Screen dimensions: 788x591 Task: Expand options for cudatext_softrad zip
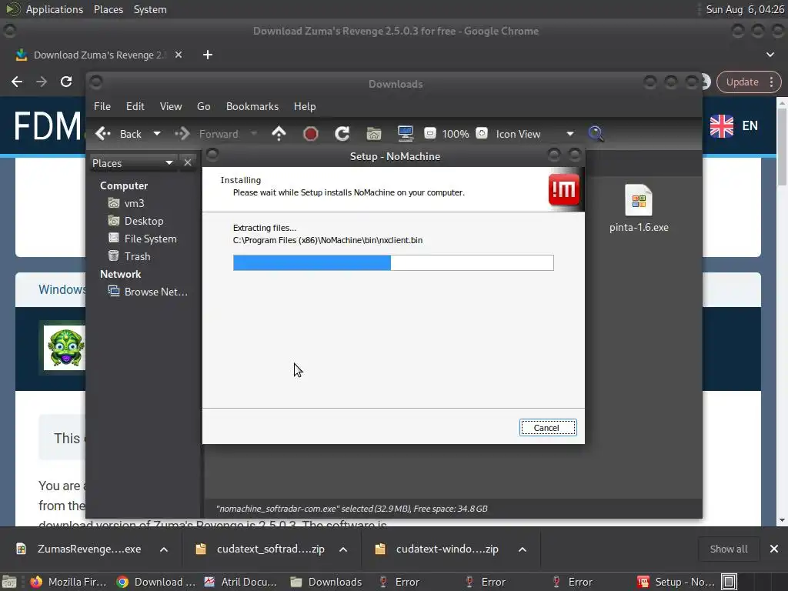(343, 549)
